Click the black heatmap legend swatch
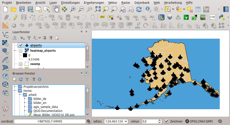This screenshot has height=125, width=230. tap(25, 55)
